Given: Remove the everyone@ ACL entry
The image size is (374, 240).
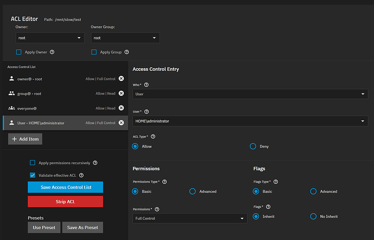Looking at the screenshot, I should tap(121, 108).
